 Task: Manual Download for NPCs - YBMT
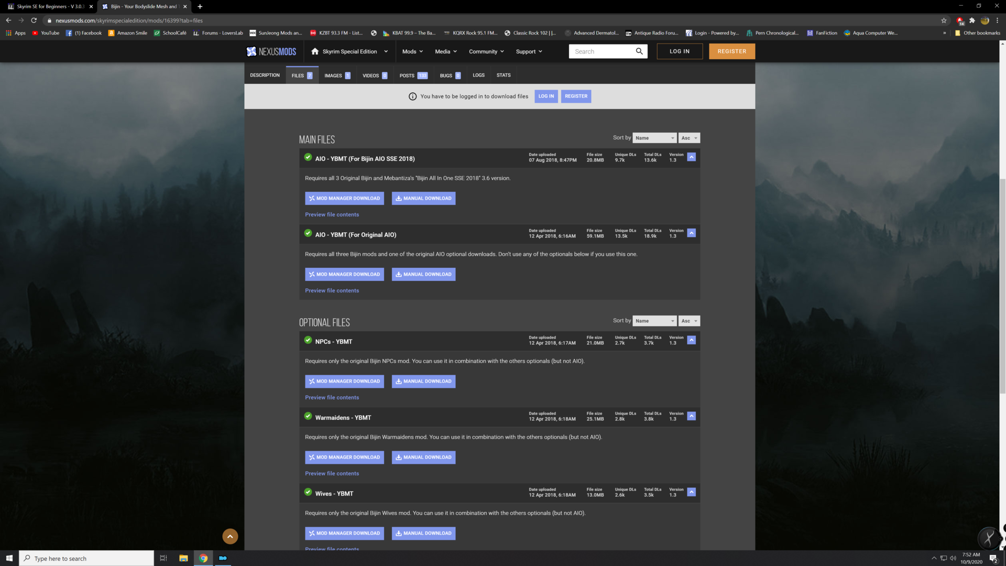tap(423, 381)
